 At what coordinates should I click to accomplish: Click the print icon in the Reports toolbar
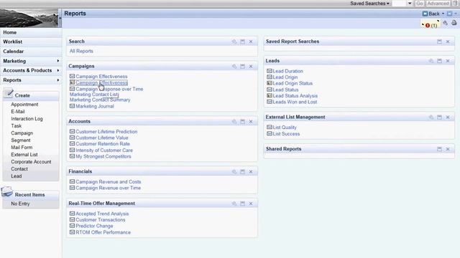(454, 23)
